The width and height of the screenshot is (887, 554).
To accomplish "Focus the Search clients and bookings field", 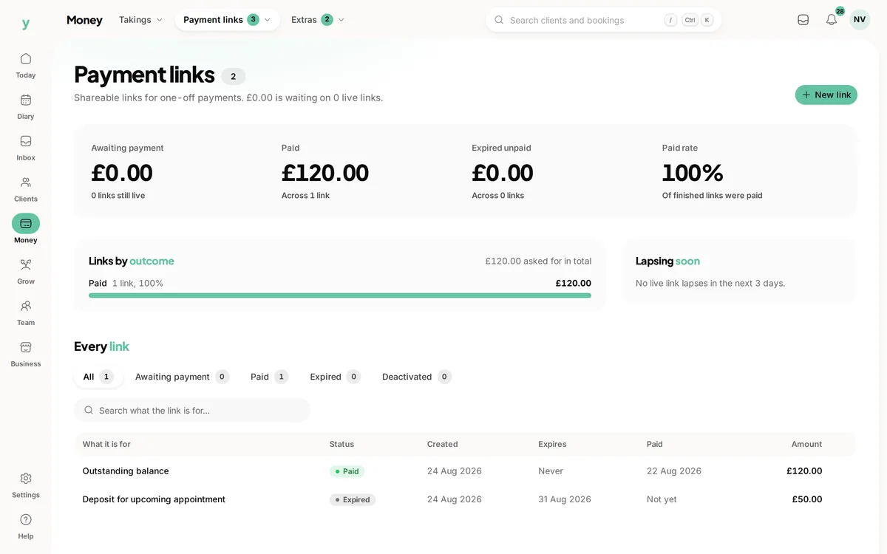I will pos(603,20).
